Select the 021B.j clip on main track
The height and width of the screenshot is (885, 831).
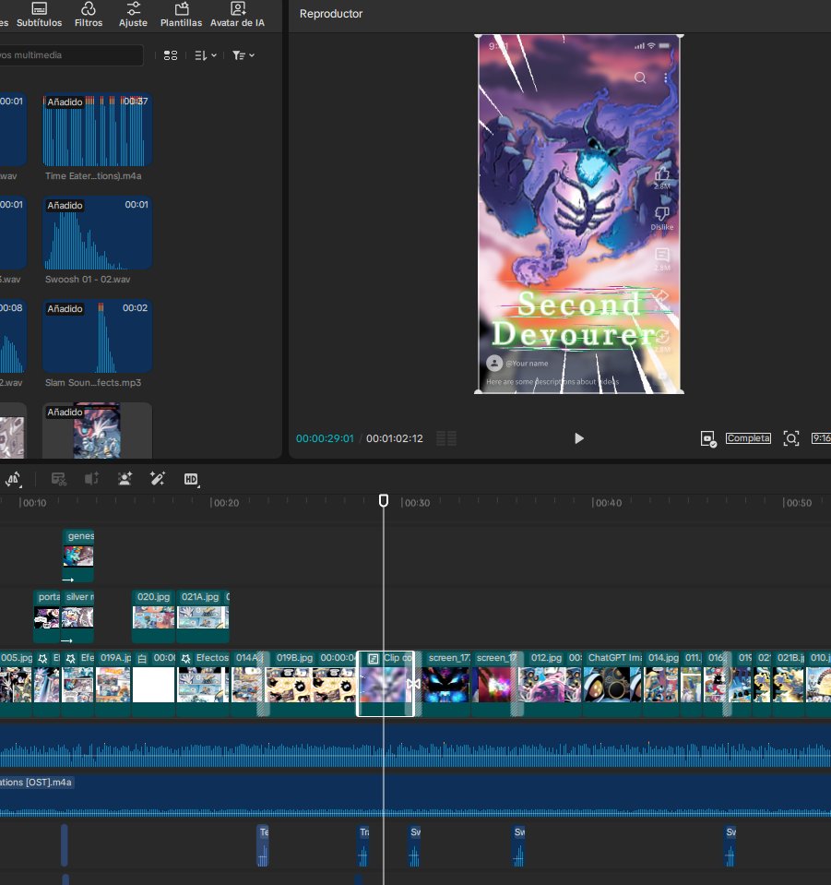tap(789, 684)
